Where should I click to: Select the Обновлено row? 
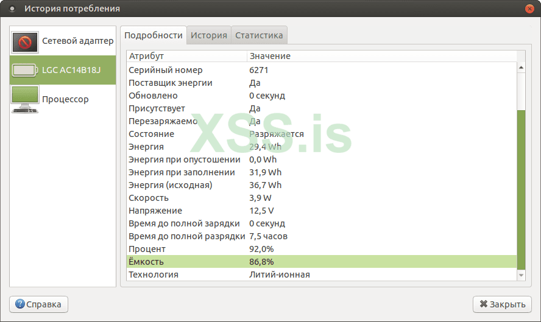(322, 96)
